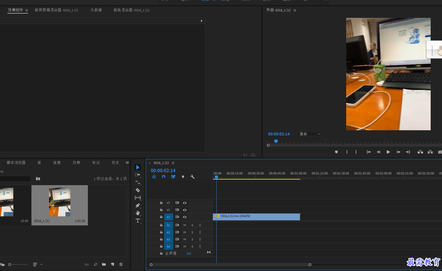
Task: Select 0316_1 (1).mov clip on V1
Action: [256, 217]
